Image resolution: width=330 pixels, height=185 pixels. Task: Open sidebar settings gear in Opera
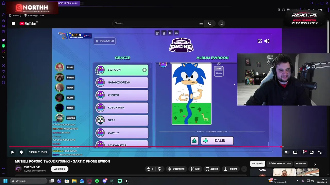(3, 82)
